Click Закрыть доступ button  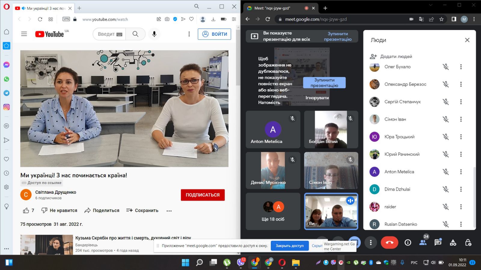pos(290,246)
